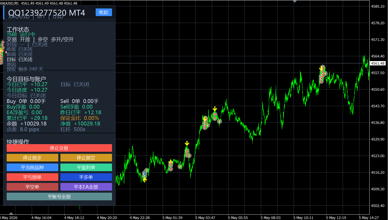Screen dimensions: 388x220
Task: Click the teal 平账号全部 button
Action: click(x=59, y=197)
